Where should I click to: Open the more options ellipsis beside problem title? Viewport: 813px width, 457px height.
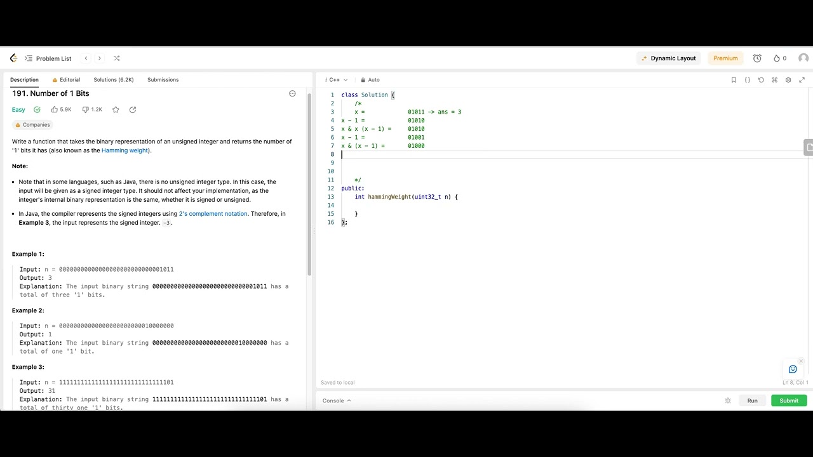coord(292,94)
